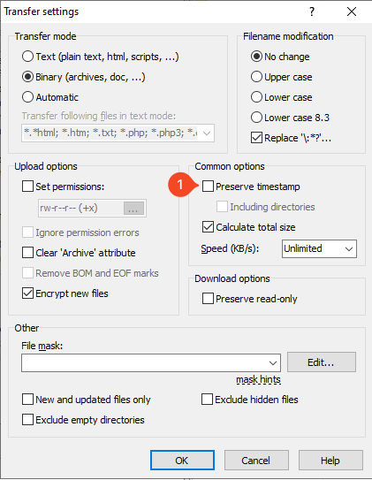This screenshot has width=372, height=480.
Task: Check Preserve read-only download option
Action: 208,299
